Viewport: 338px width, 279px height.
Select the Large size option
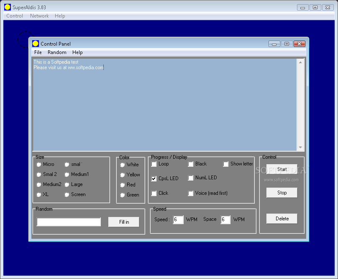click(x=67, y=184)
